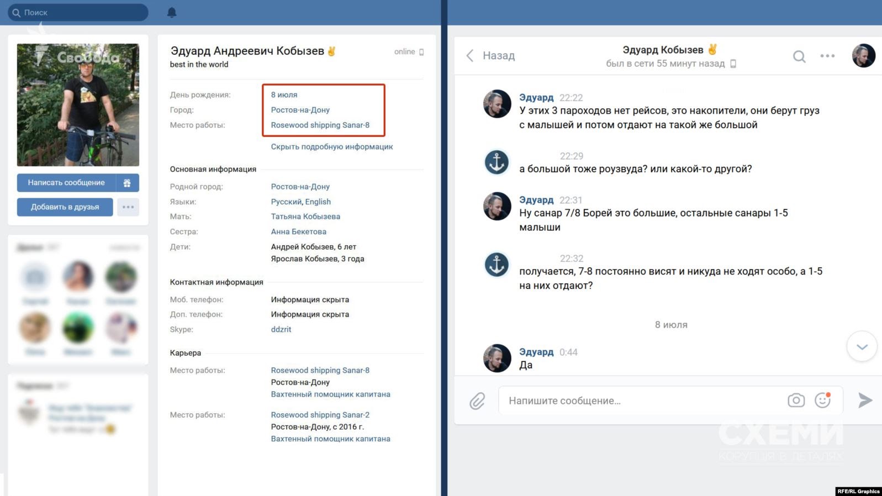Open the Татьяна Кобызева profile link
882x496 pixels.
coord(305,217)
